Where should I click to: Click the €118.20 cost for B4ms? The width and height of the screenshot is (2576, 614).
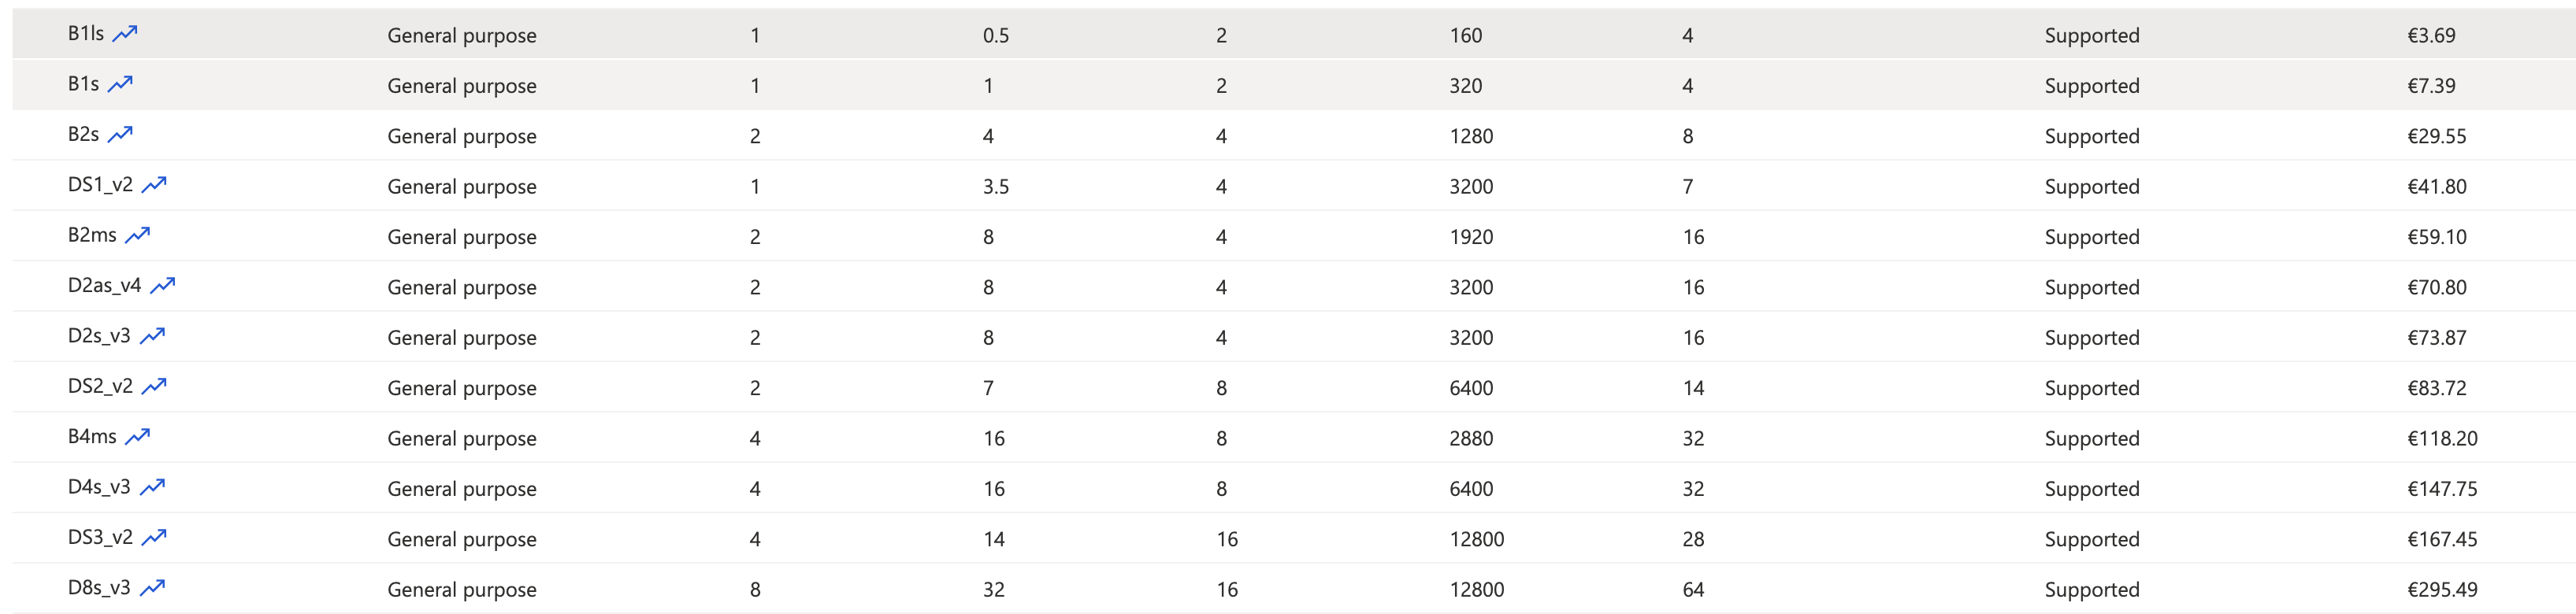click(2441, 438)
